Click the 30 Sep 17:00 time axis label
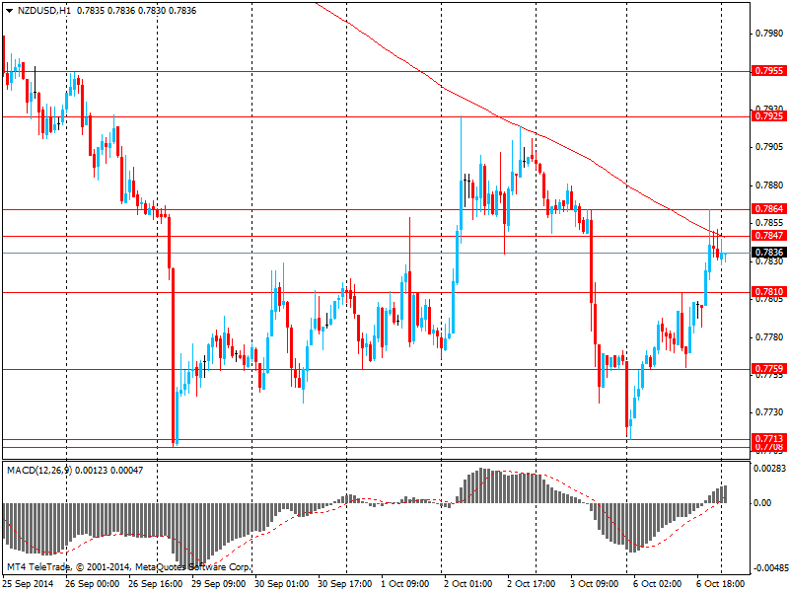 345,584
